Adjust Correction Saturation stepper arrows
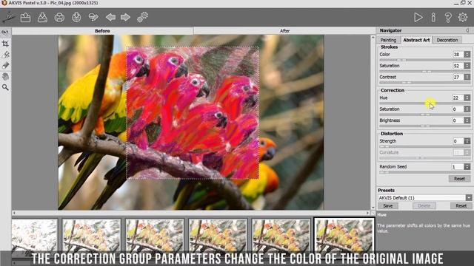The height and width of the screenshot is (266, 474). click(467, 109)
